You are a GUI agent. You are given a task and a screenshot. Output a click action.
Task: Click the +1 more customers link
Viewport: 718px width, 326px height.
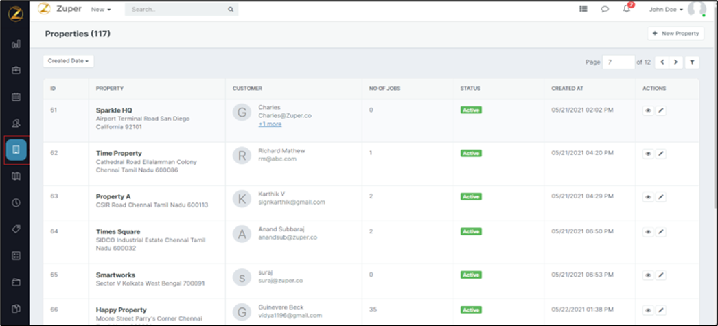coord(270,124)
